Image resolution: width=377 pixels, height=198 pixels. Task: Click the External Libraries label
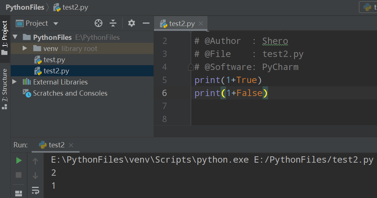coord(60,82)
